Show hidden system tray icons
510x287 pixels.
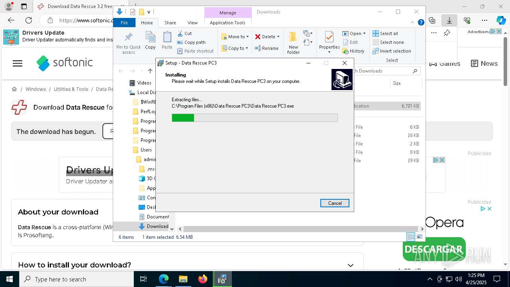pyautogui.click(x=430, y=279)
